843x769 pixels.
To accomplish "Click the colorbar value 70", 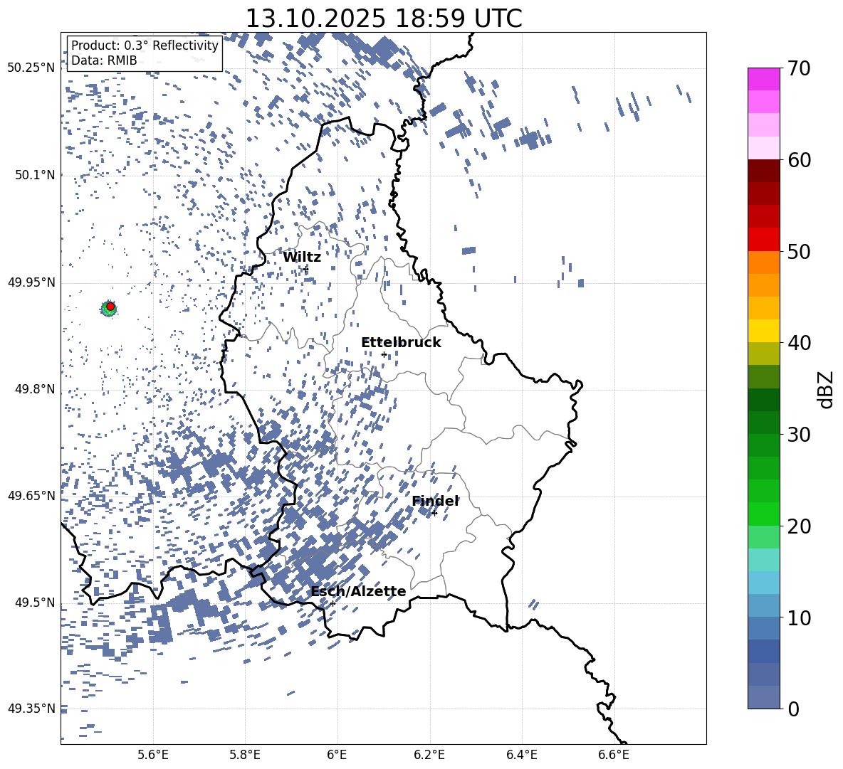I will click(x=800, y=68).
